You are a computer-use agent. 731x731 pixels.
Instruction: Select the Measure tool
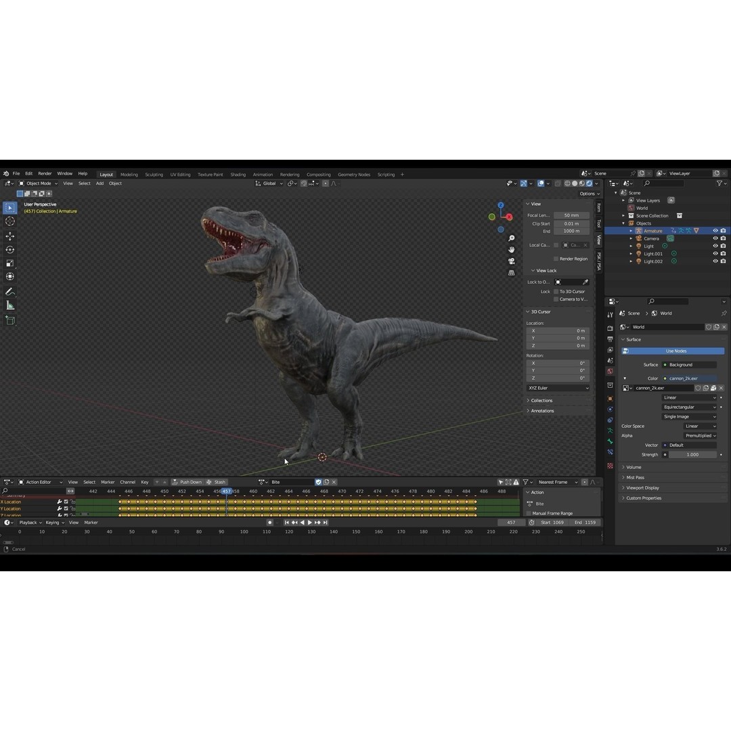click(9, 305)
